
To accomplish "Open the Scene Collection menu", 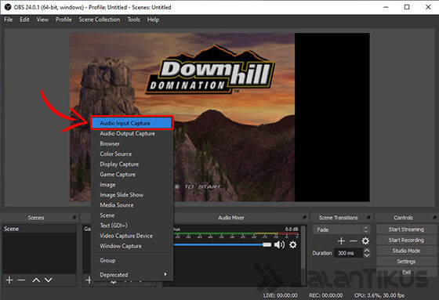I will click(100, 20).
